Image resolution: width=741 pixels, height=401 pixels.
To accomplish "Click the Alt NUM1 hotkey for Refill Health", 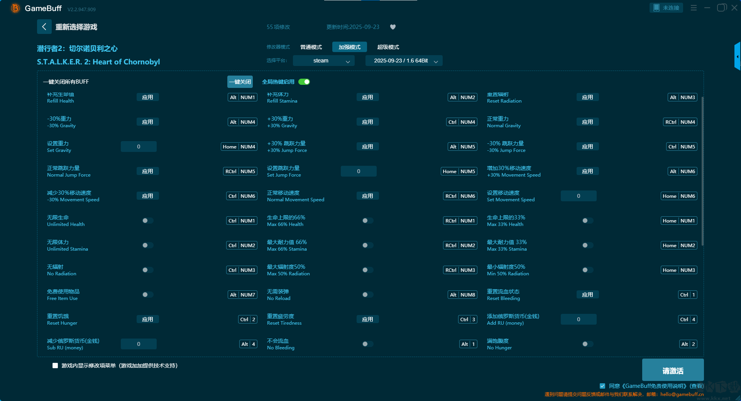I will tap(242, 97).
